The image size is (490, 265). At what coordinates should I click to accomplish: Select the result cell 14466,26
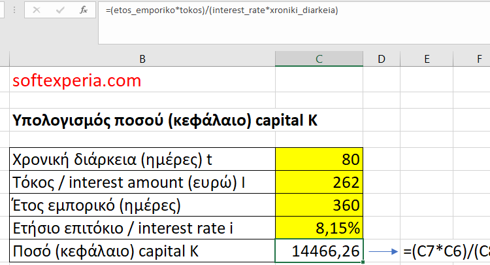tap(319, 251)
